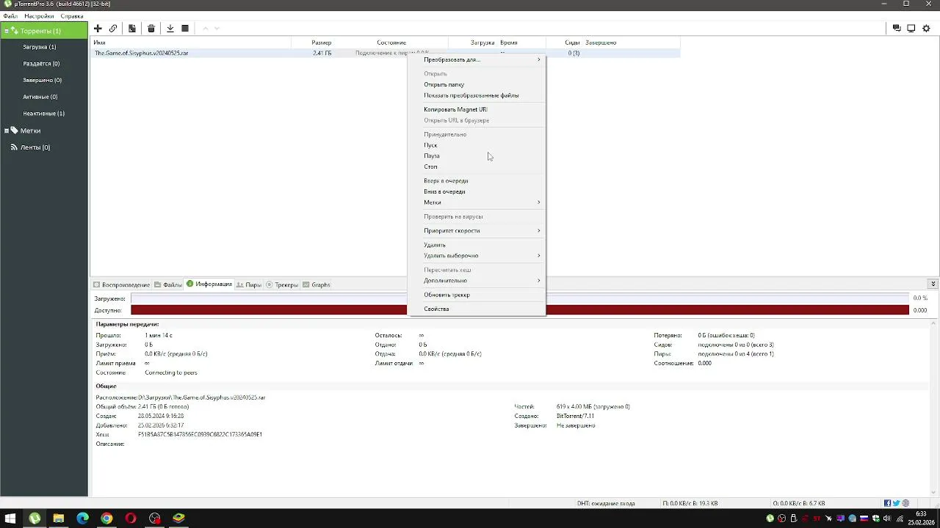Open the Дополнительно submenu
Screen dimensions: 940x528
coord(477,280)
